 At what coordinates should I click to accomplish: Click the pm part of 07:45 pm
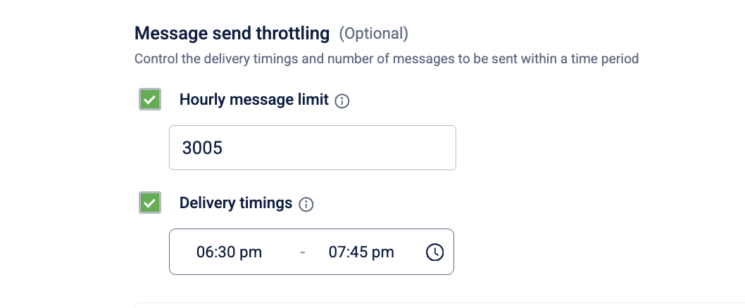tap(382, 253)
